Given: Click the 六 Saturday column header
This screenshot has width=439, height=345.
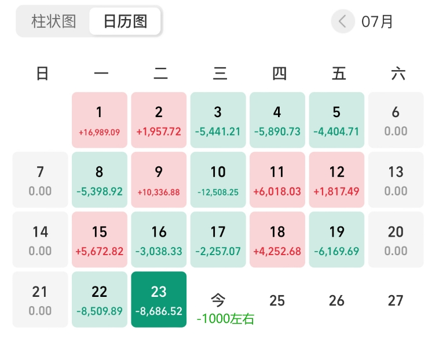Looking at the screenshot, I should coord(398,74).
